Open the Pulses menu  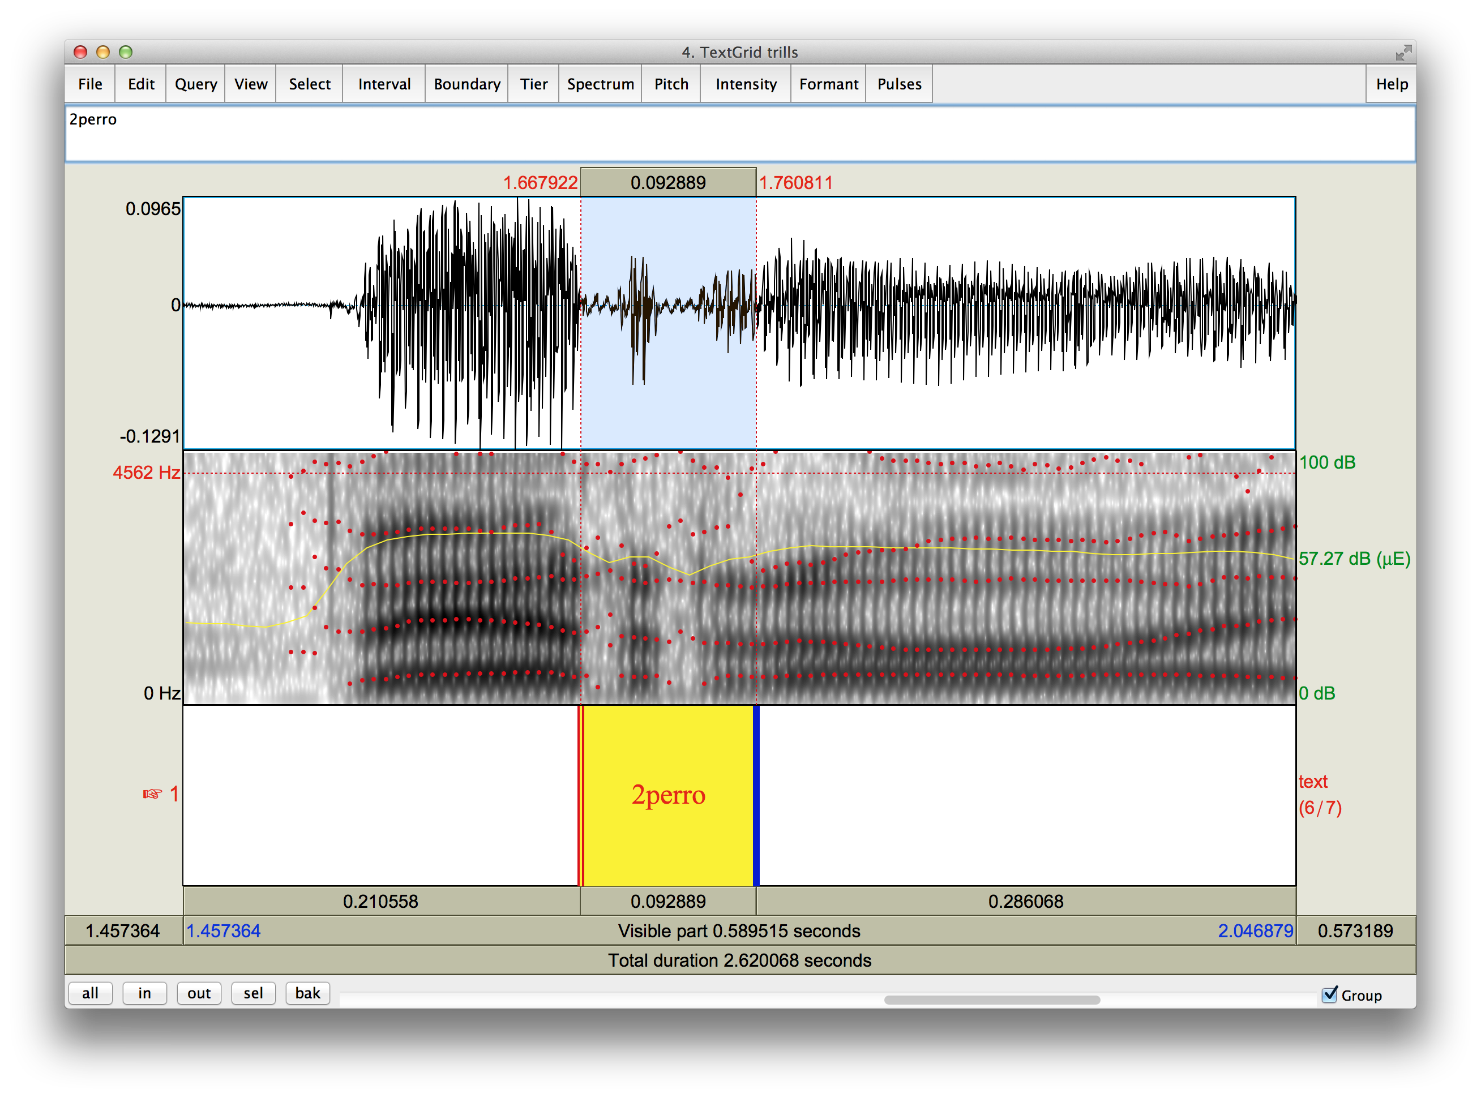898,84
